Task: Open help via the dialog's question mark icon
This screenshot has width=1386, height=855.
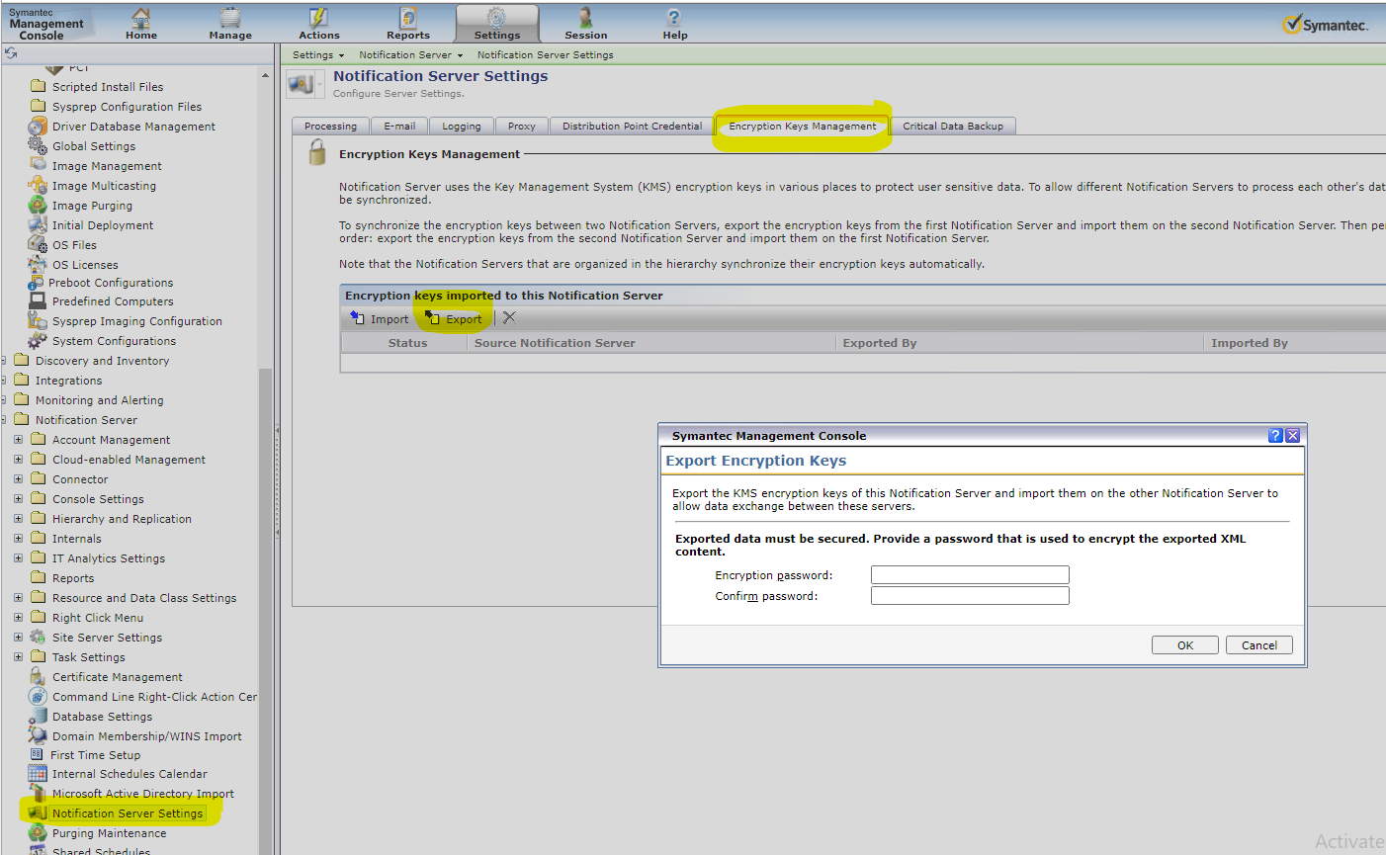Action: tap(1275, 435)
